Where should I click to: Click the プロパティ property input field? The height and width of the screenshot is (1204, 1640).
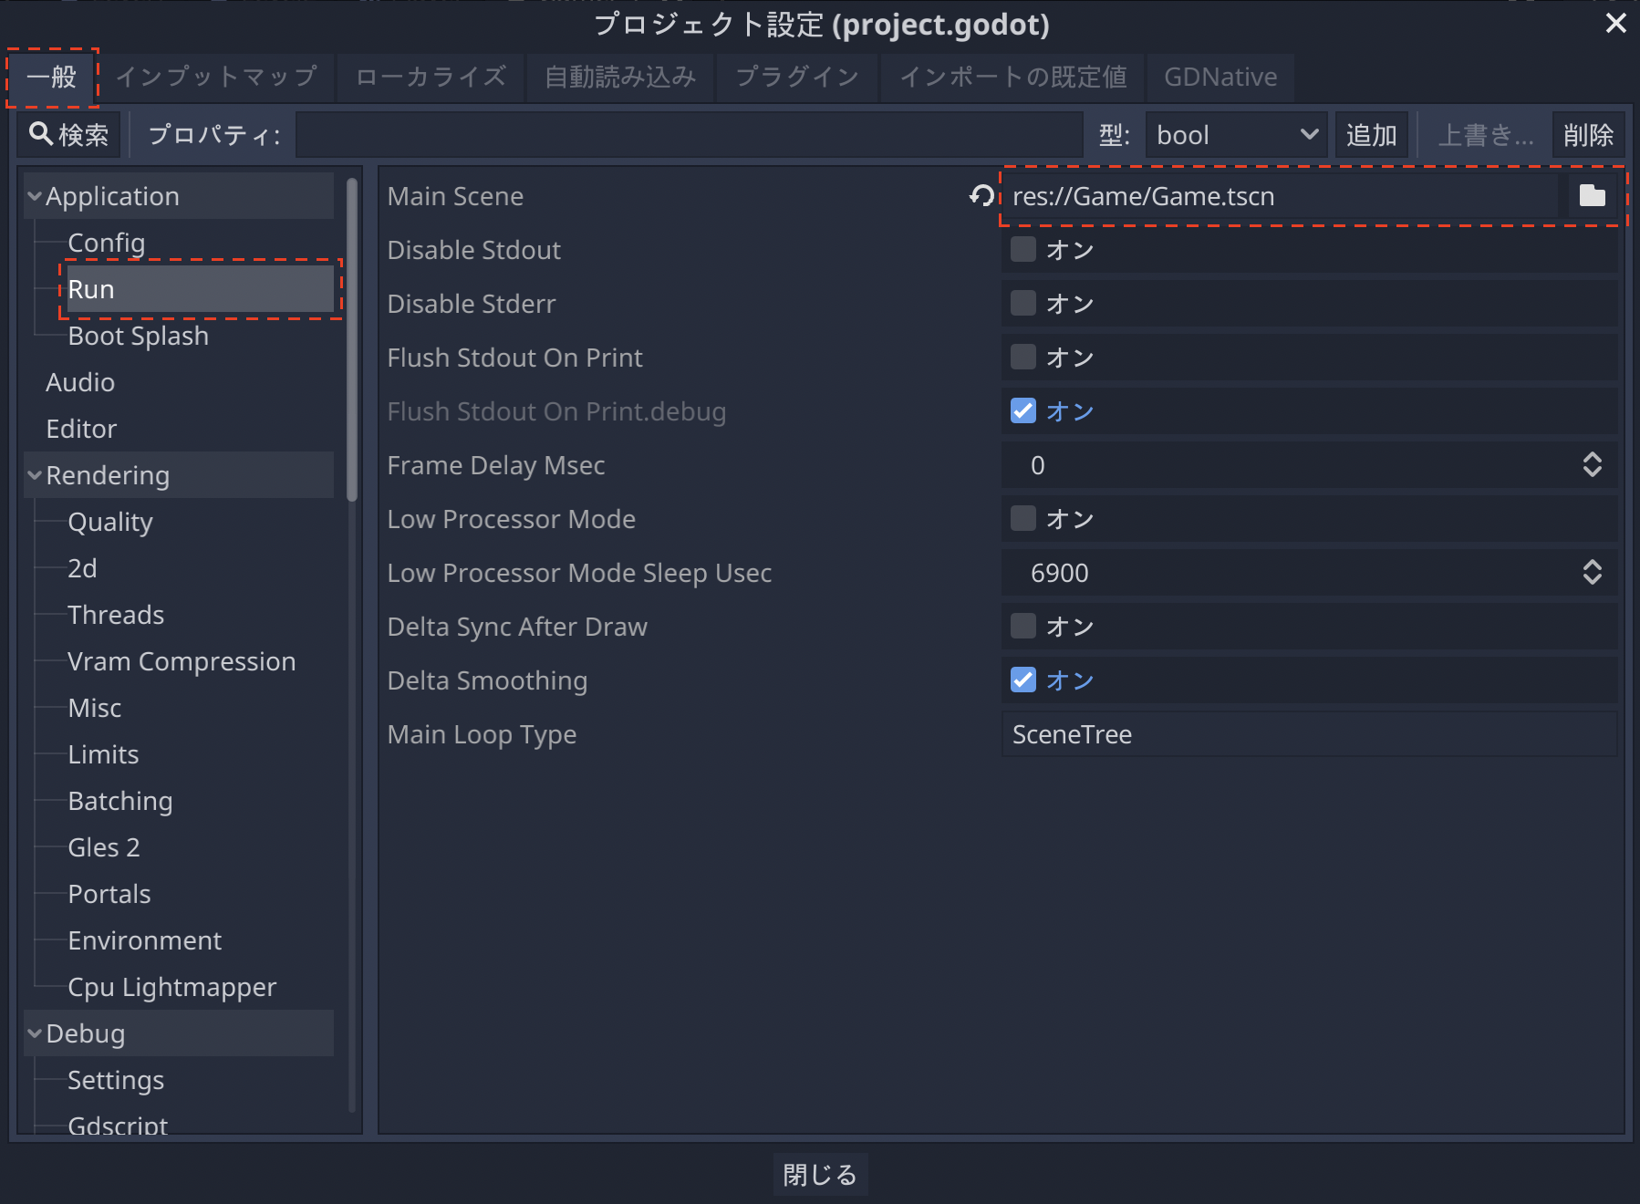690,135
